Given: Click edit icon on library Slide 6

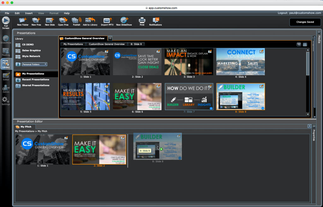Looking at the screenshot, I should click(158, 87).
